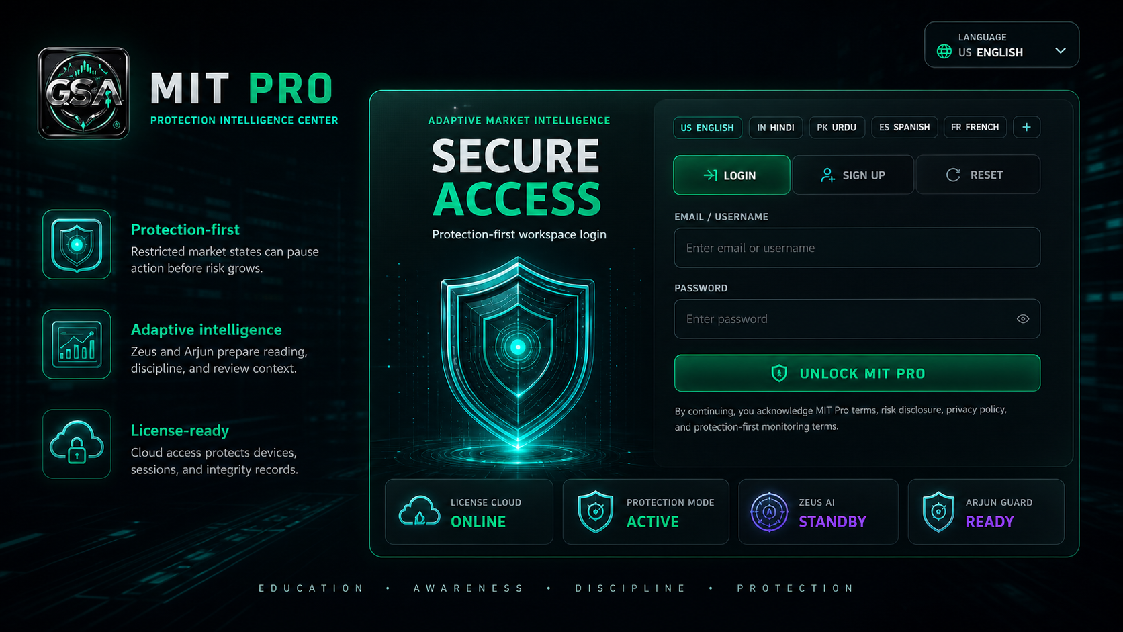The height and width of the screenshot is (632, 1123).
Task: Click the shield icon on Unlock button
Action: pyautogui.click(x=779, y=373)
